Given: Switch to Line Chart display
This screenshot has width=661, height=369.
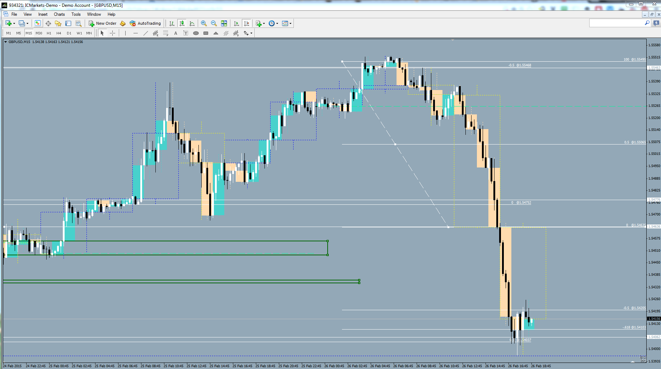Looking at the screenshot, I should (x=192, y=23).
